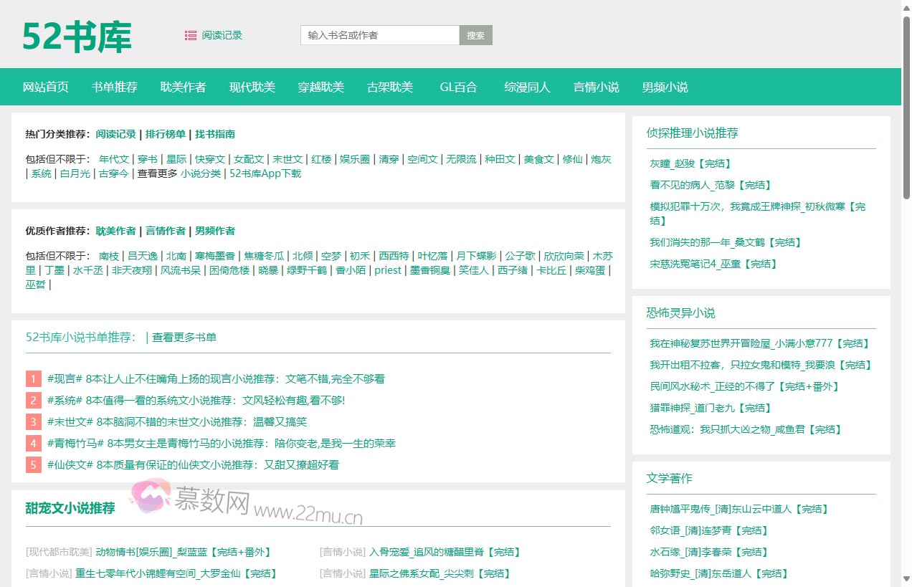This screenshot has width=912, height=587.
Task: Open the 网站首页 navigation tab
Action: click(x=46, y=87)
